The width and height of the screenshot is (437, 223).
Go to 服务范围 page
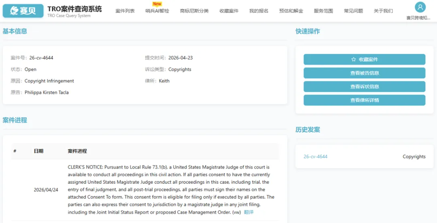323,11
